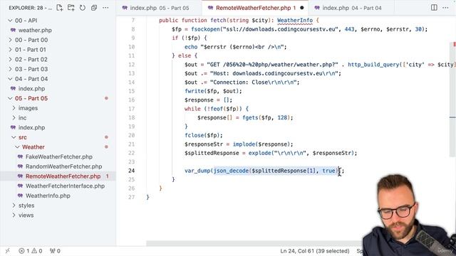The image size is (456, 256).
Task: Click http_build_query on line 12
Action: click(373, 65)
